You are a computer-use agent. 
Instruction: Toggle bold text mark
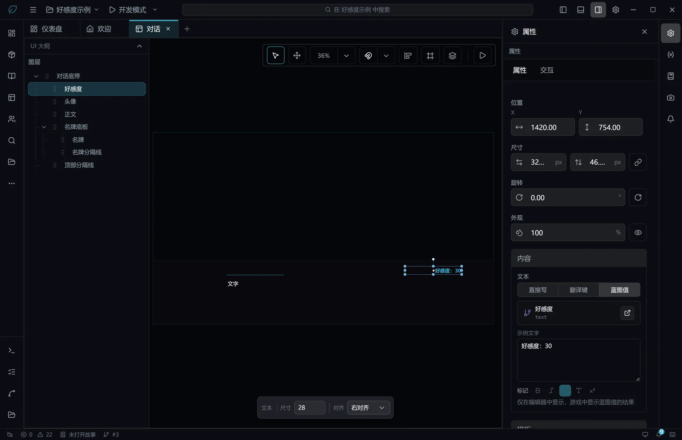[x=538, y=391]
